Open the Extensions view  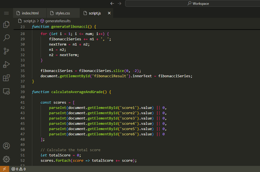(6, 78)
